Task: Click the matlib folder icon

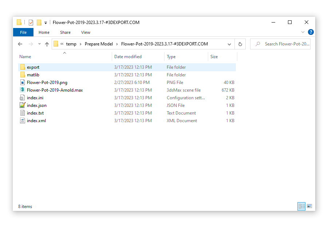Action: pyautogui.click(x=23, y=75)
